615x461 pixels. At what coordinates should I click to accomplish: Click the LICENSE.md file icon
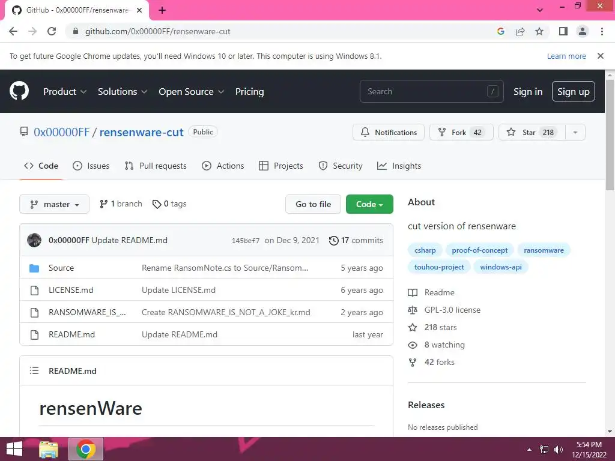pos(34,290)
